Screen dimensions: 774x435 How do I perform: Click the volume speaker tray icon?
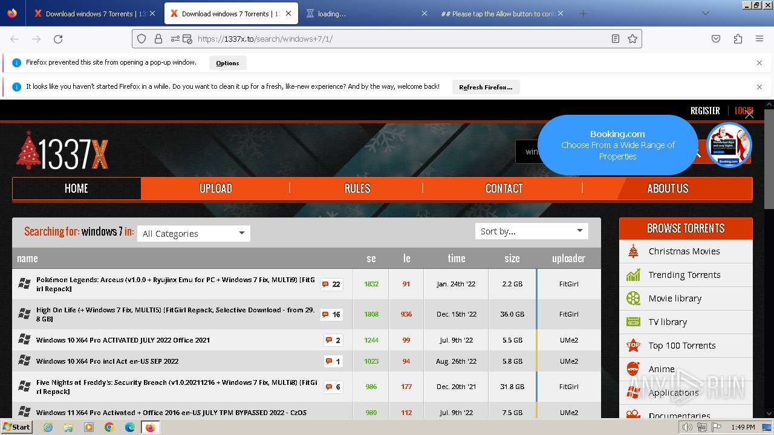click(x=688, y=427)
